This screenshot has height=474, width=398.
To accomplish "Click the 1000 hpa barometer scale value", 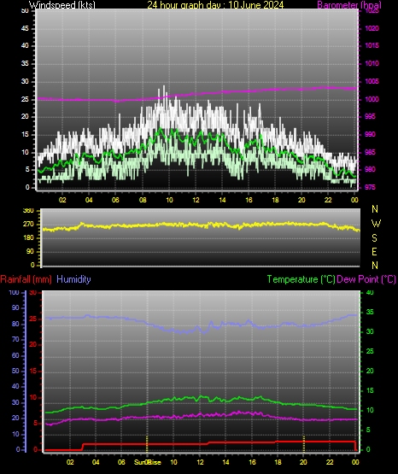I will pyautogui.click(x=372, y=99).
